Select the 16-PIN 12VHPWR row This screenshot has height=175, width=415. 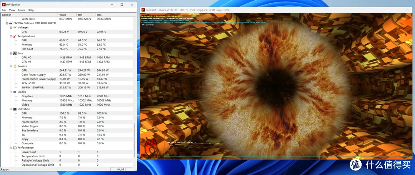pyautogui.click(x=68, y=88)
